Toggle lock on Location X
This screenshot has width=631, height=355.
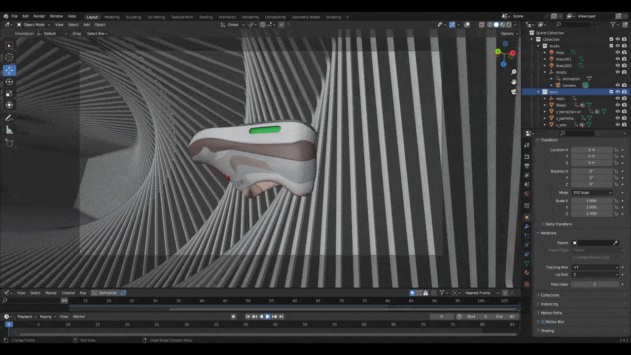click(616, 150)
